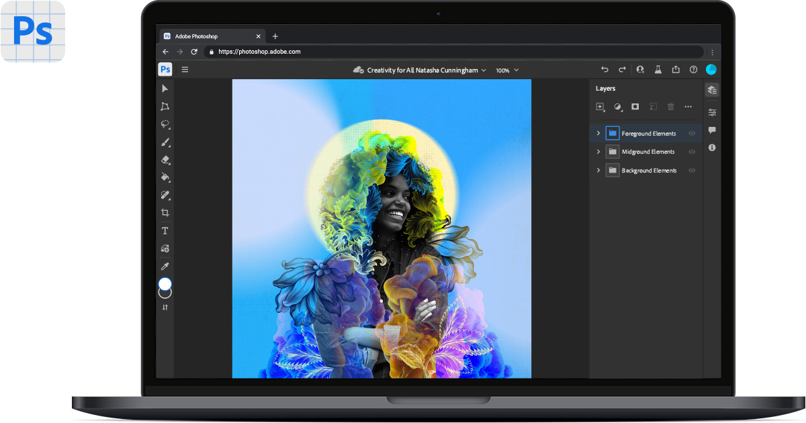Image resolution: width=806 pixels, height=423 pixels.
Task: Open the zoom level dropdown
Action: (507, 70)
